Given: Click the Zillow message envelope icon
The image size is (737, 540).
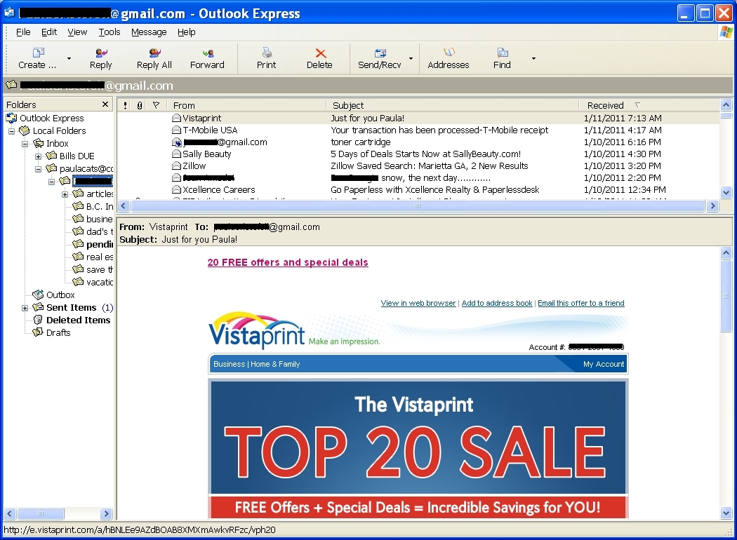Looking at the screenshot, I should tap(177, 166).
